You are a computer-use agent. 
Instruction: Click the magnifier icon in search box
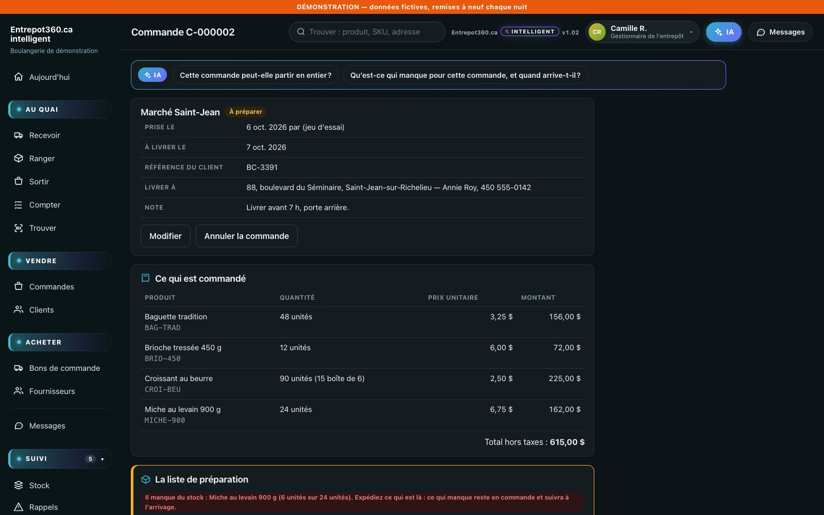click(x=301, y=32)
